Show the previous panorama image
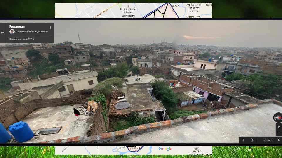Image resolution: width=282 pixels, height=158 pixels. tap(243, 140)
